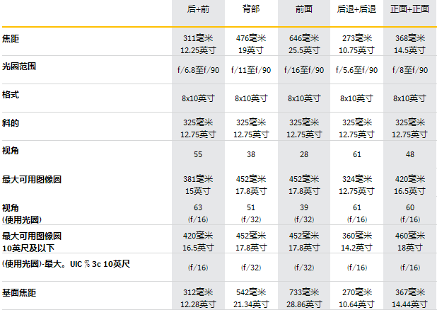
Task: Click the 光圈范围 row label
Action: point(19,66)
